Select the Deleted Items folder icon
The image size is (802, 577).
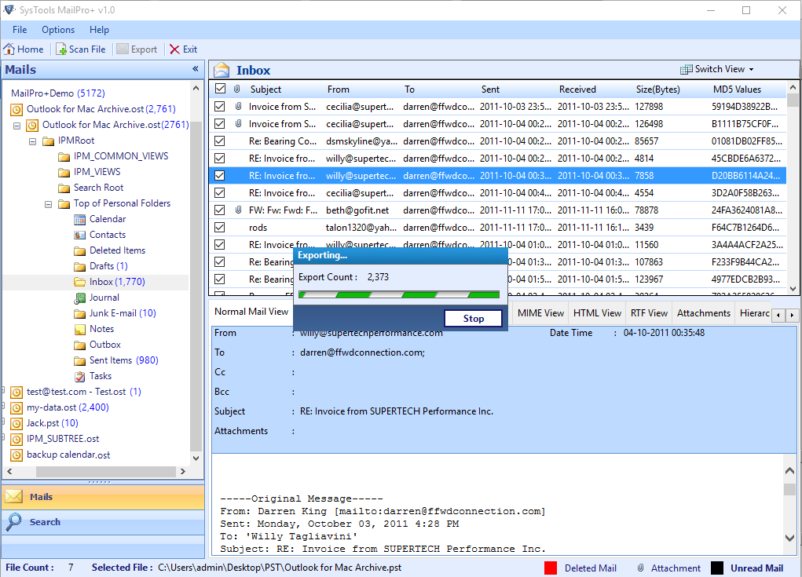coord(80,251)
